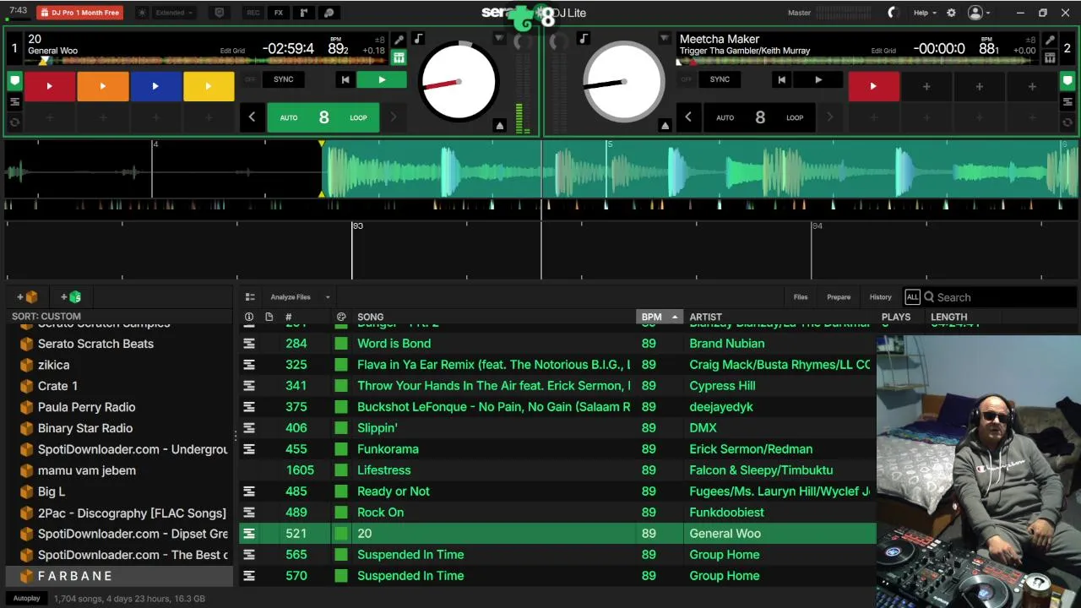Select deck 1 cue points tab icon

click(x=14, y=81)
